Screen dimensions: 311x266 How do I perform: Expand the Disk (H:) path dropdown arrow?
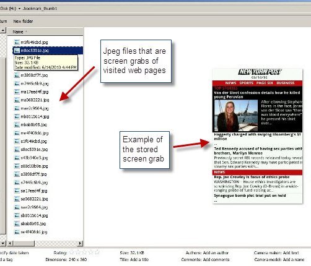click(x=19, y=9)
